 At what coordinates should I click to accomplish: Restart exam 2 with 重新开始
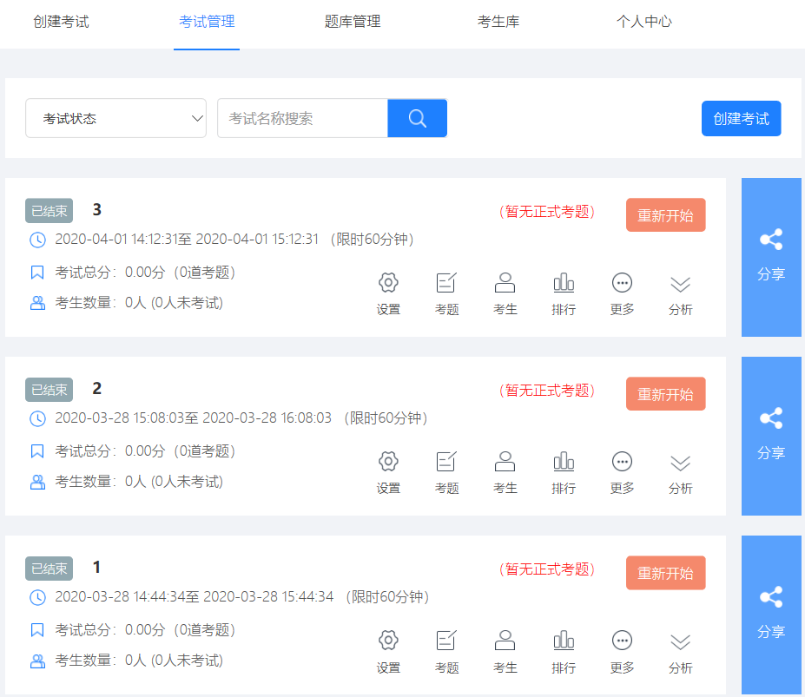point(665,394)
